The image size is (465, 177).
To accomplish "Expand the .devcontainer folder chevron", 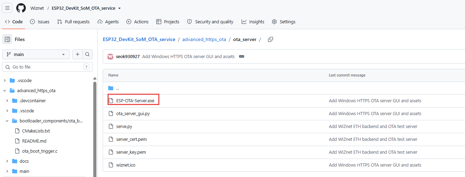I will click(x=7, y=100).
